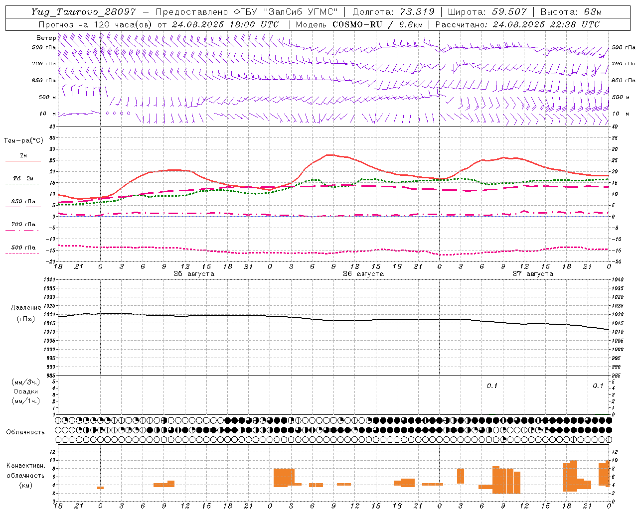Click '500 гПа' in the temperature legend
638x510 pixels.
click(23, 248)
